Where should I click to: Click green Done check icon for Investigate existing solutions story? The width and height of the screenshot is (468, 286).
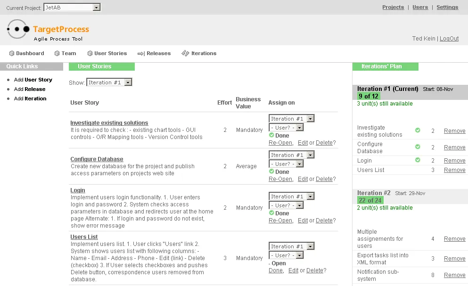[x=271, y=135]
